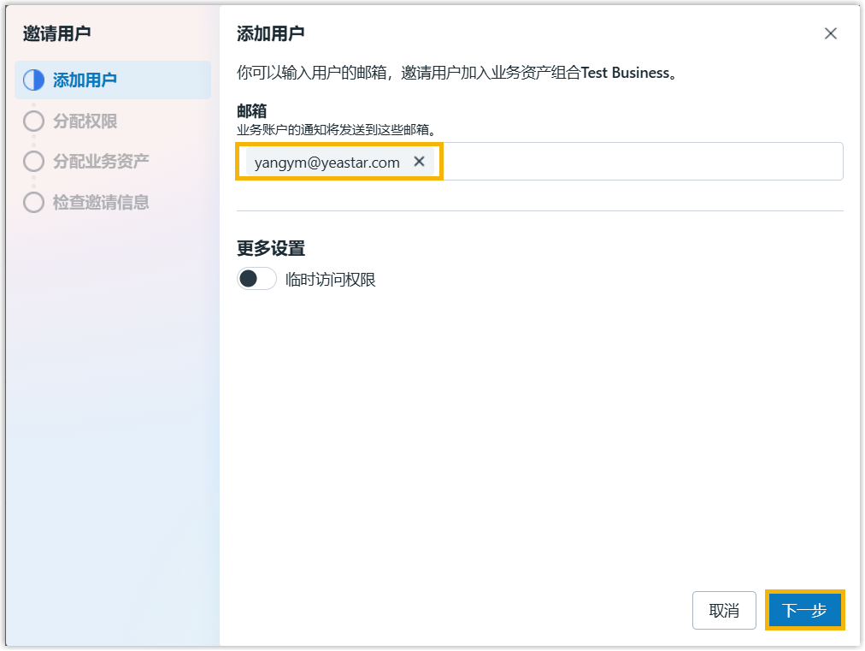Go to the 分配权限 step label

point(85,121)
